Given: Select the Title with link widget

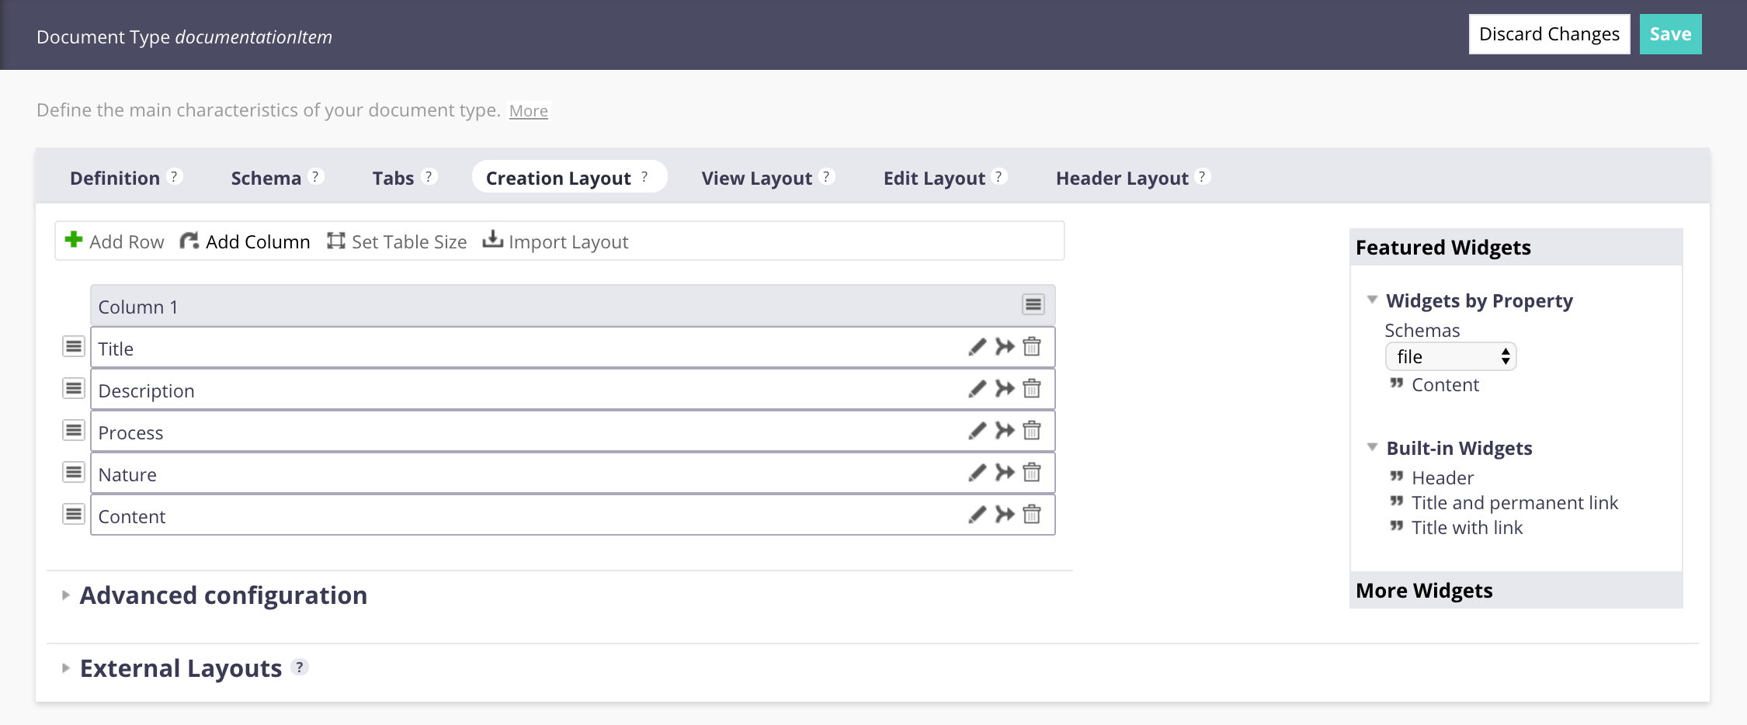Looking at the screenshot, I should pos(1467,527).
